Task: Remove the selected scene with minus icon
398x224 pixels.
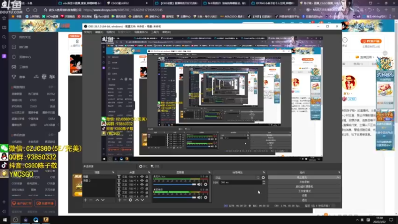Action: click(91, 200)
